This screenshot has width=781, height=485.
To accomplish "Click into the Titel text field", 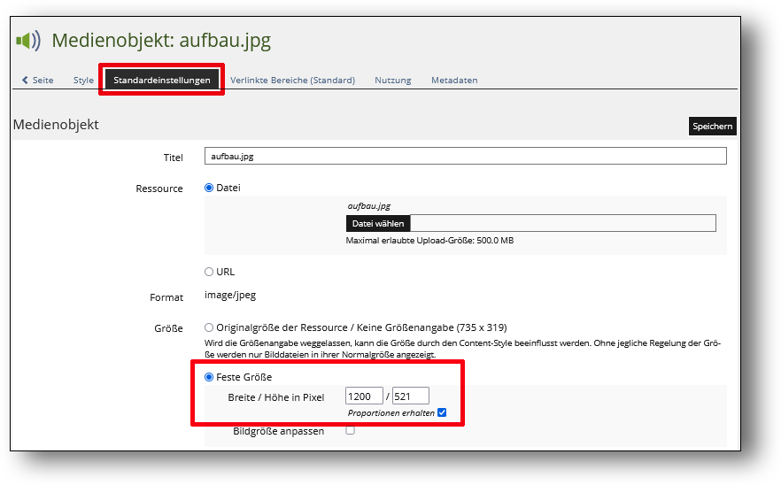I will click(465, 156).
